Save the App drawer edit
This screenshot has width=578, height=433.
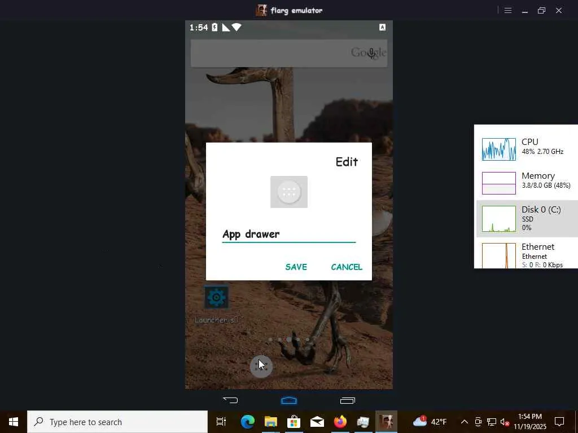pyautogui.click(x=296, y=267)
